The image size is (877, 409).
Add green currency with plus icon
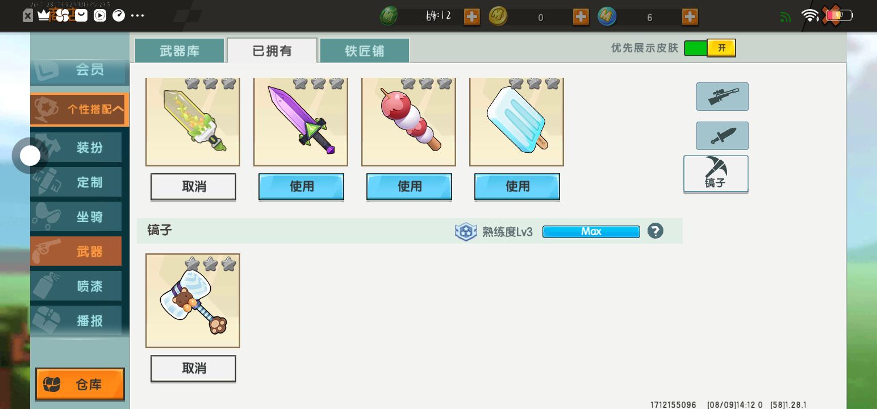click(471, 16)
